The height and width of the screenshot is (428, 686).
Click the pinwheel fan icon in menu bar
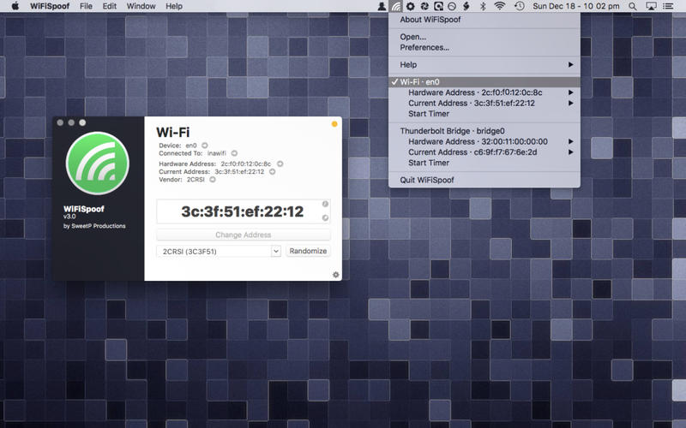point(424,6)
